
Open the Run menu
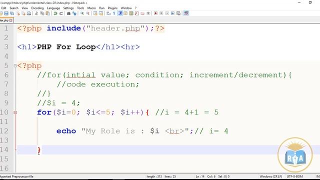click(101, 8)
